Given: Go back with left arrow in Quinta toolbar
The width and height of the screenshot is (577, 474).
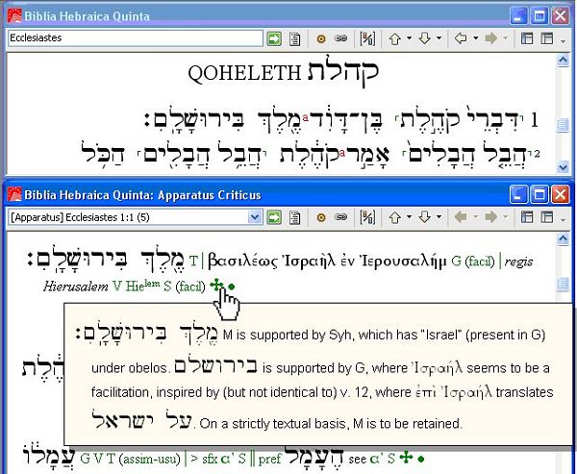Looking at the screenshot, I should point(461,38).
